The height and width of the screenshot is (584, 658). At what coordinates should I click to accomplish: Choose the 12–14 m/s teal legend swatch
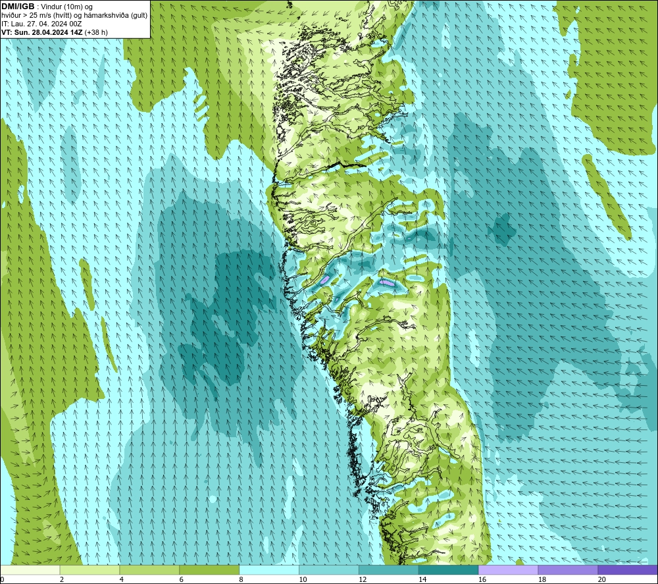[389, 570]
